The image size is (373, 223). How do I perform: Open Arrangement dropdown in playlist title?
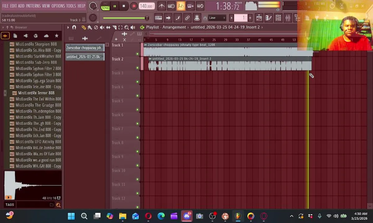point(174,27)
